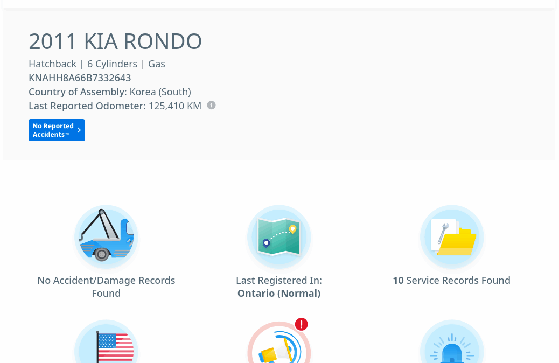Open No Accident/Damage Records Found label
The image size is (559, 363).
[x=106, y=287]
